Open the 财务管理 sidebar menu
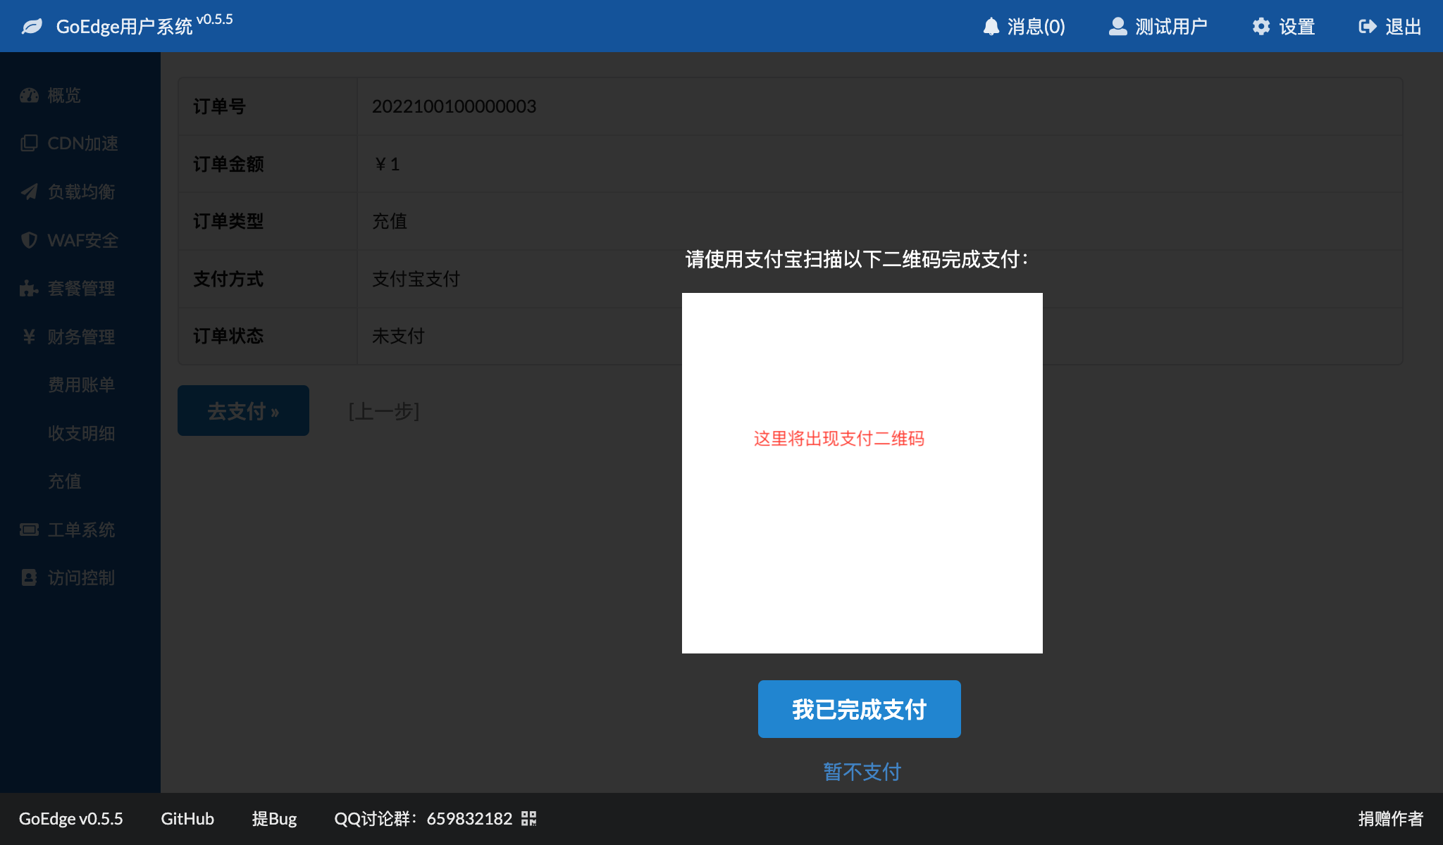1443x845 pixels. [80, 337]
